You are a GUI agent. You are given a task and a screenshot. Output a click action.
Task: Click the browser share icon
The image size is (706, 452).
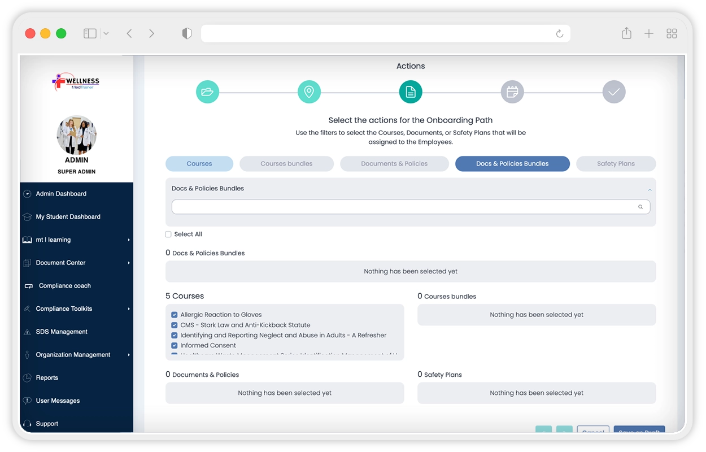coord(626,34)
